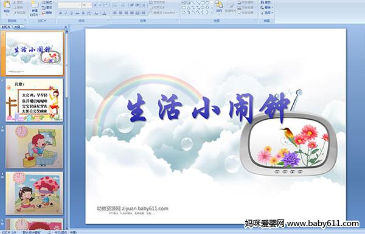Select the oval shape in shapes gallery

coord(207,2)
